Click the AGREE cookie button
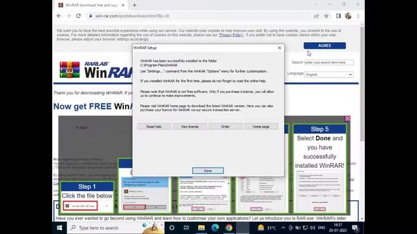The height and width of the screenshot is (234, 417). (x=324, y=45)
